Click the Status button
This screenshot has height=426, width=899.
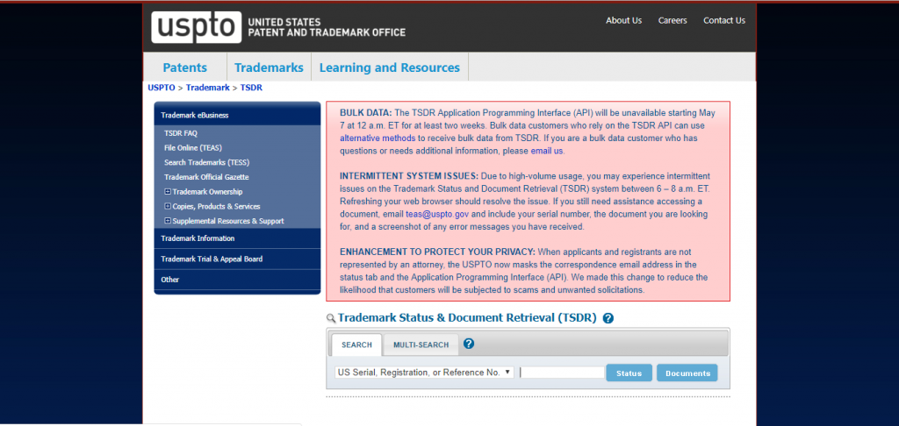click(629, 373)
